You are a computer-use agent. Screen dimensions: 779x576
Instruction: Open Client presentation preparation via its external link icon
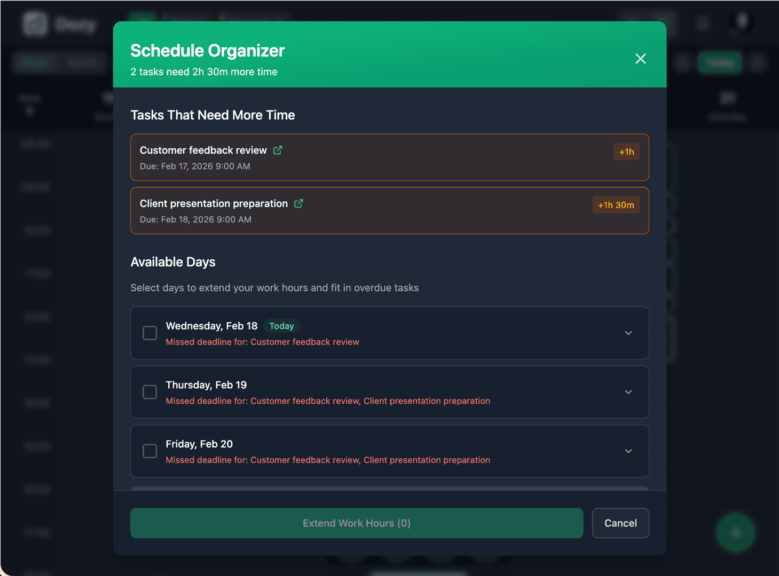(298, 203)
